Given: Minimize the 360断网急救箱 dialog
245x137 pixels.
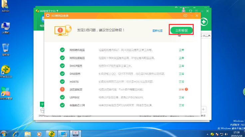Looking at the screenshot, I should point(191,16).
